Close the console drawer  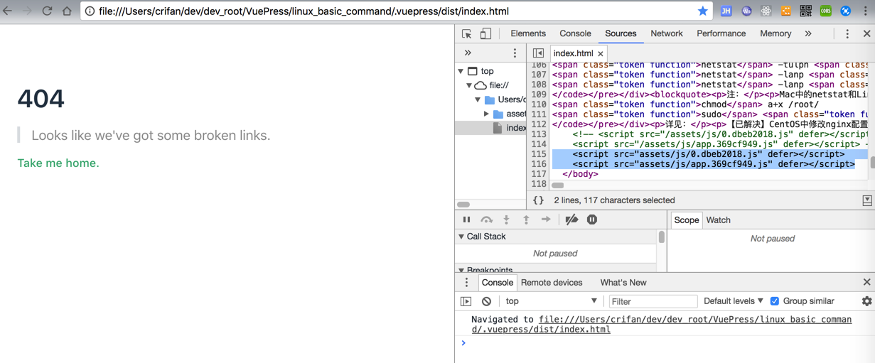pos(866,282)
